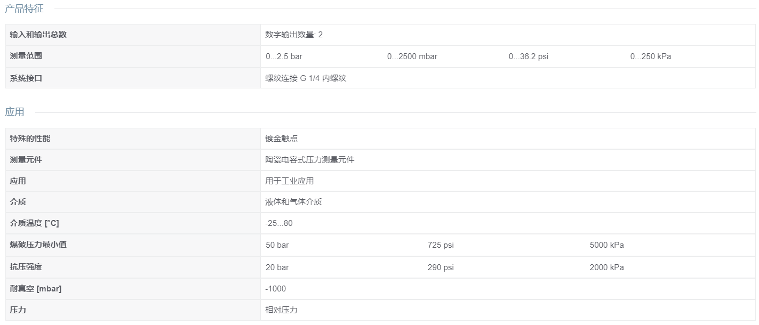
Task: Select the 数字输出数量: 2 value
Action: click(x=294, y=35)
